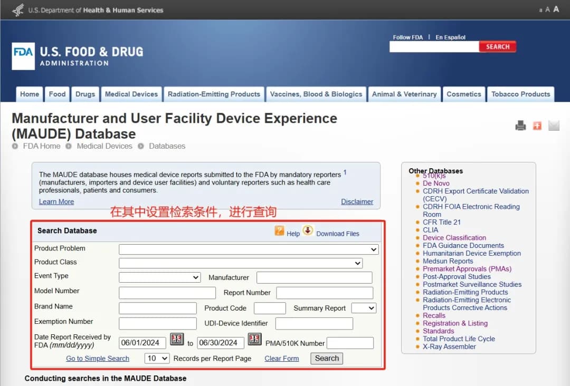Open the start date calendar picker icon
This screenshot has height=386, width=570.
(x=177, y=339)
